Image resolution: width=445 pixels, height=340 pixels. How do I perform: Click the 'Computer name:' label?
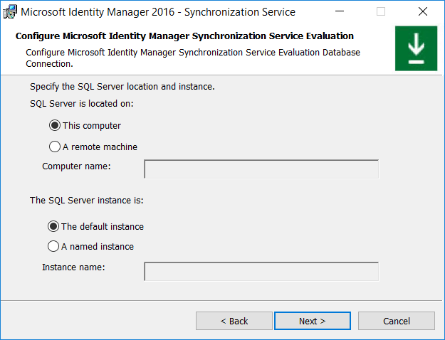click(76, 166)
